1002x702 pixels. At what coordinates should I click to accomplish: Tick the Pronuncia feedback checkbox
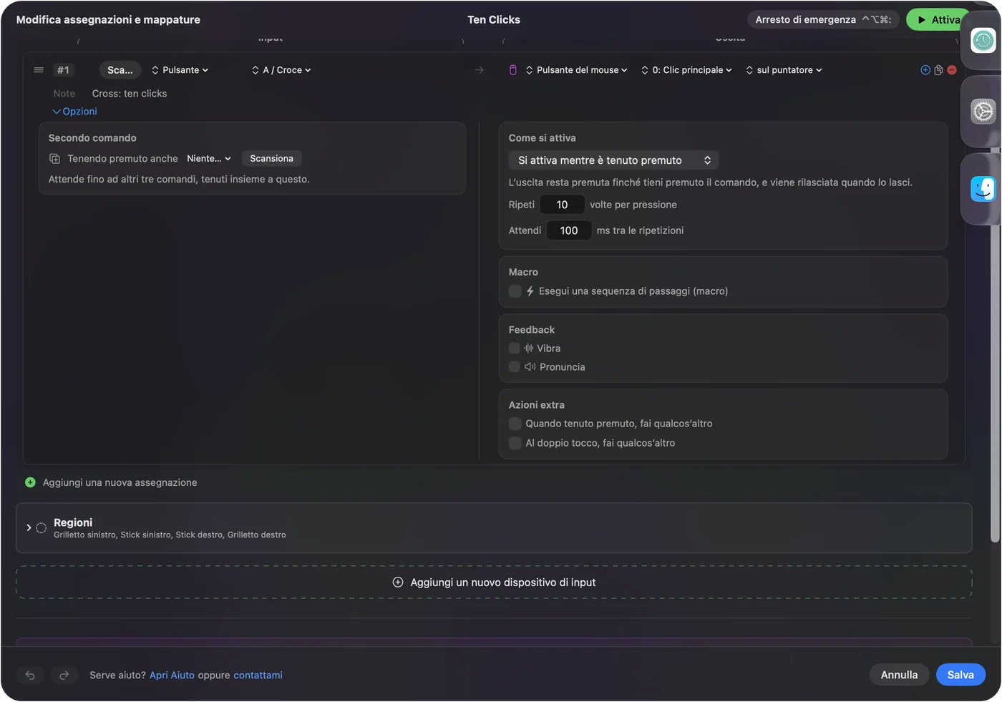514,367
